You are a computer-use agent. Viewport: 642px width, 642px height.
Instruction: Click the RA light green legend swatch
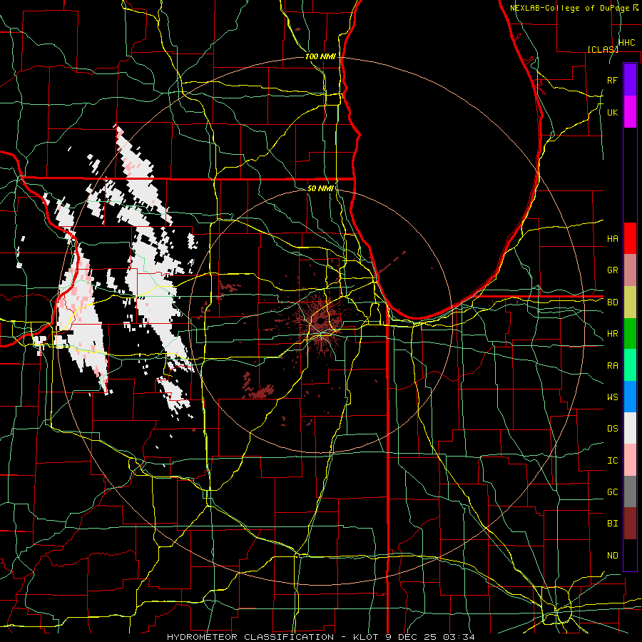(x=630, y=365)
